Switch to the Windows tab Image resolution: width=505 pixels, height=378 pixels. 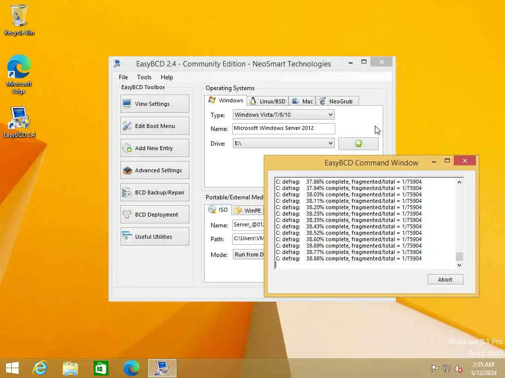[x=226, y=100]
